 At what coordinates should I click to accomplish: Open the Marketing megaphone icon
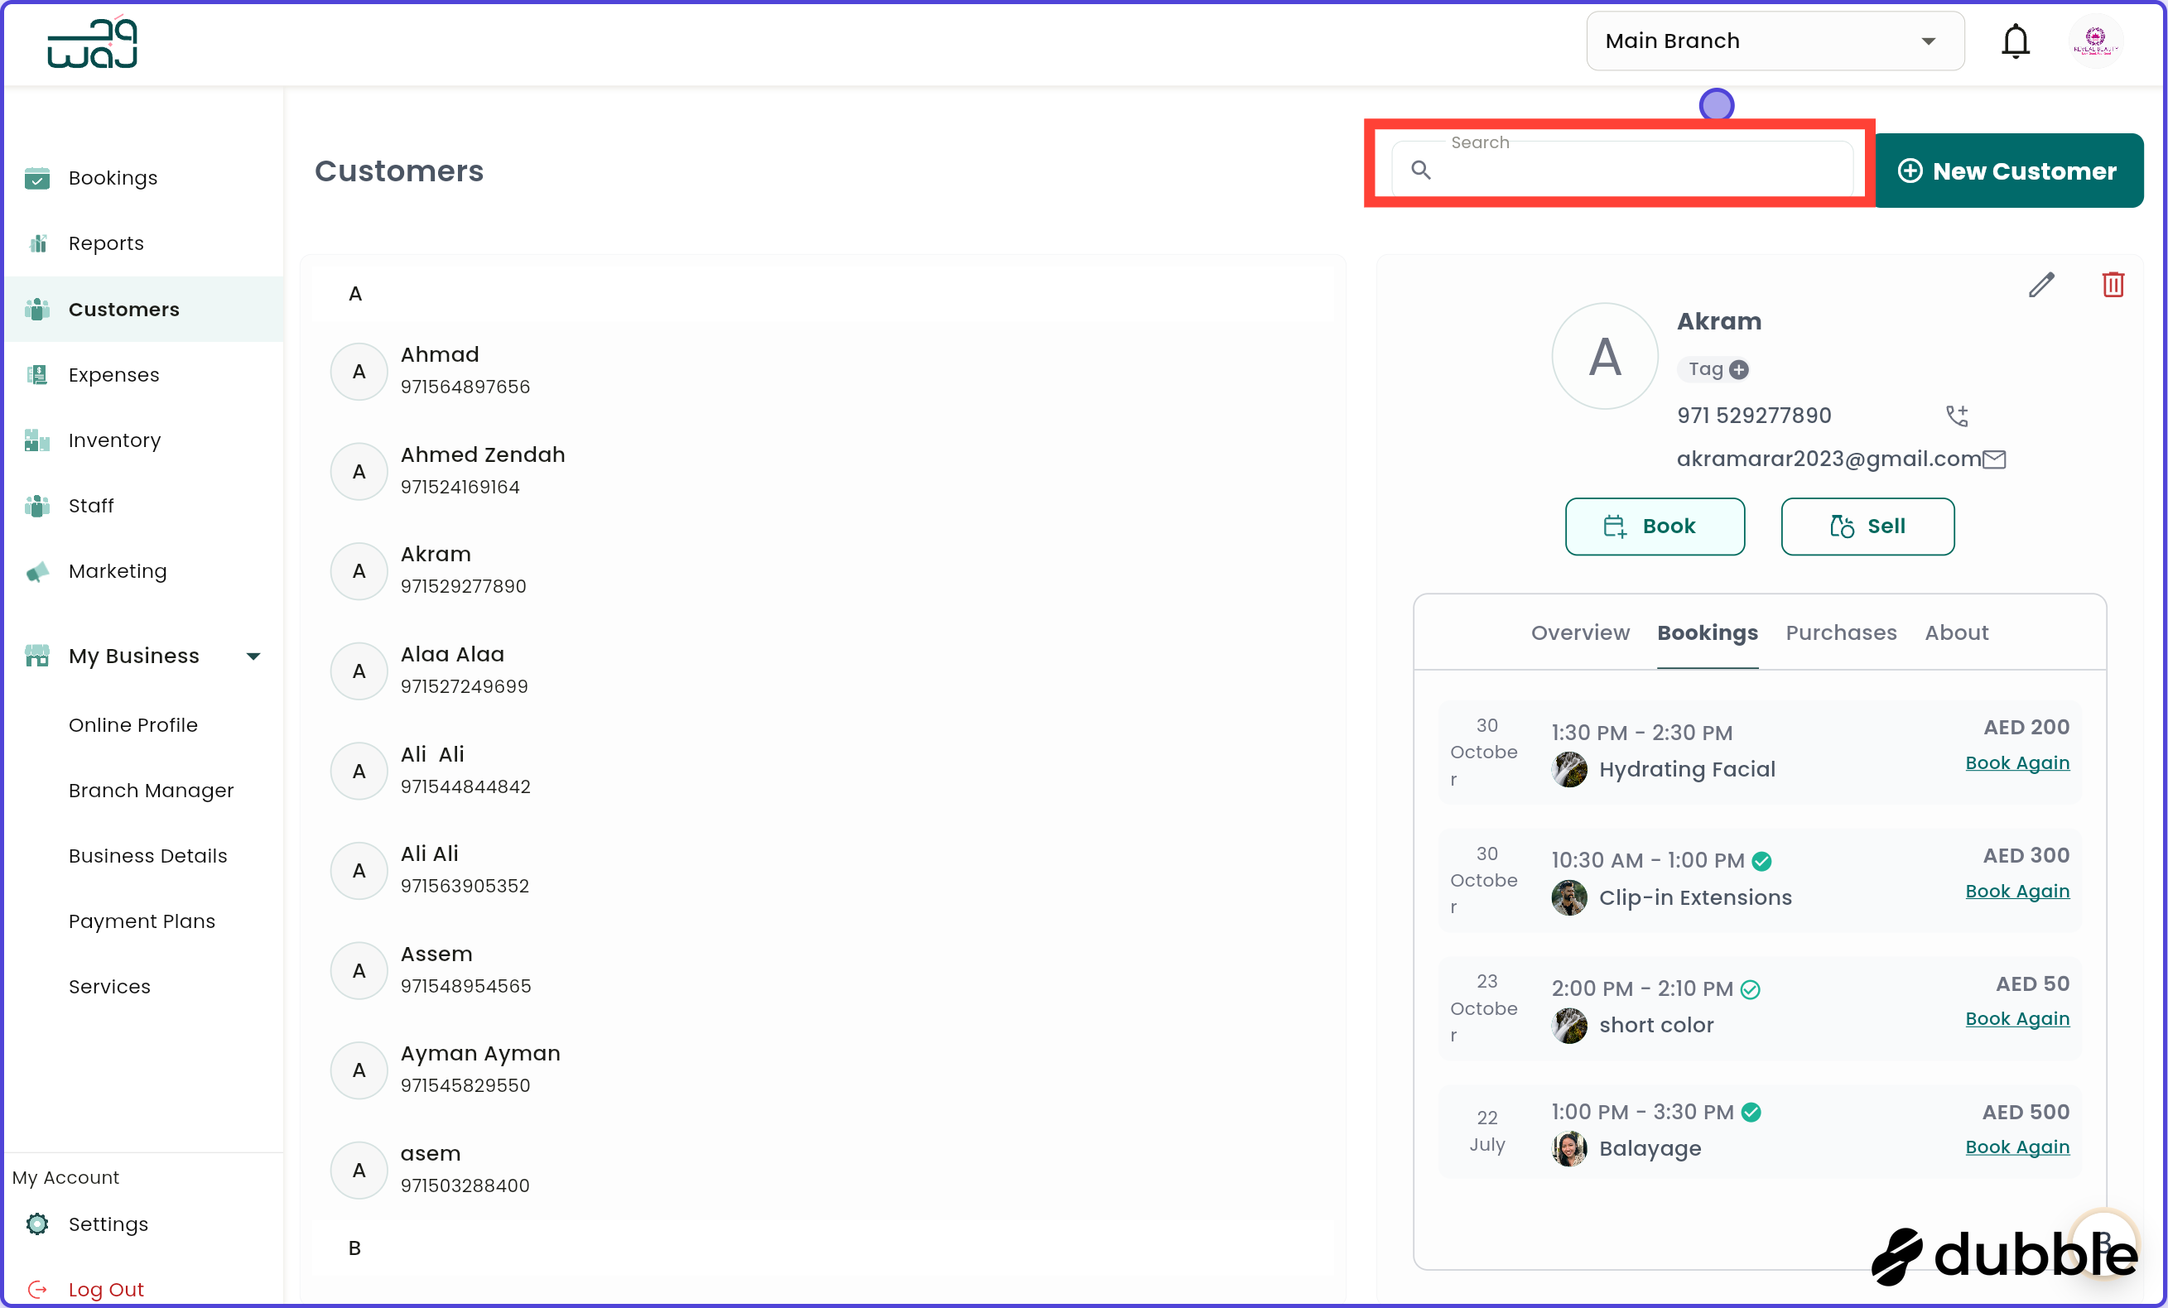click(37, 571)
